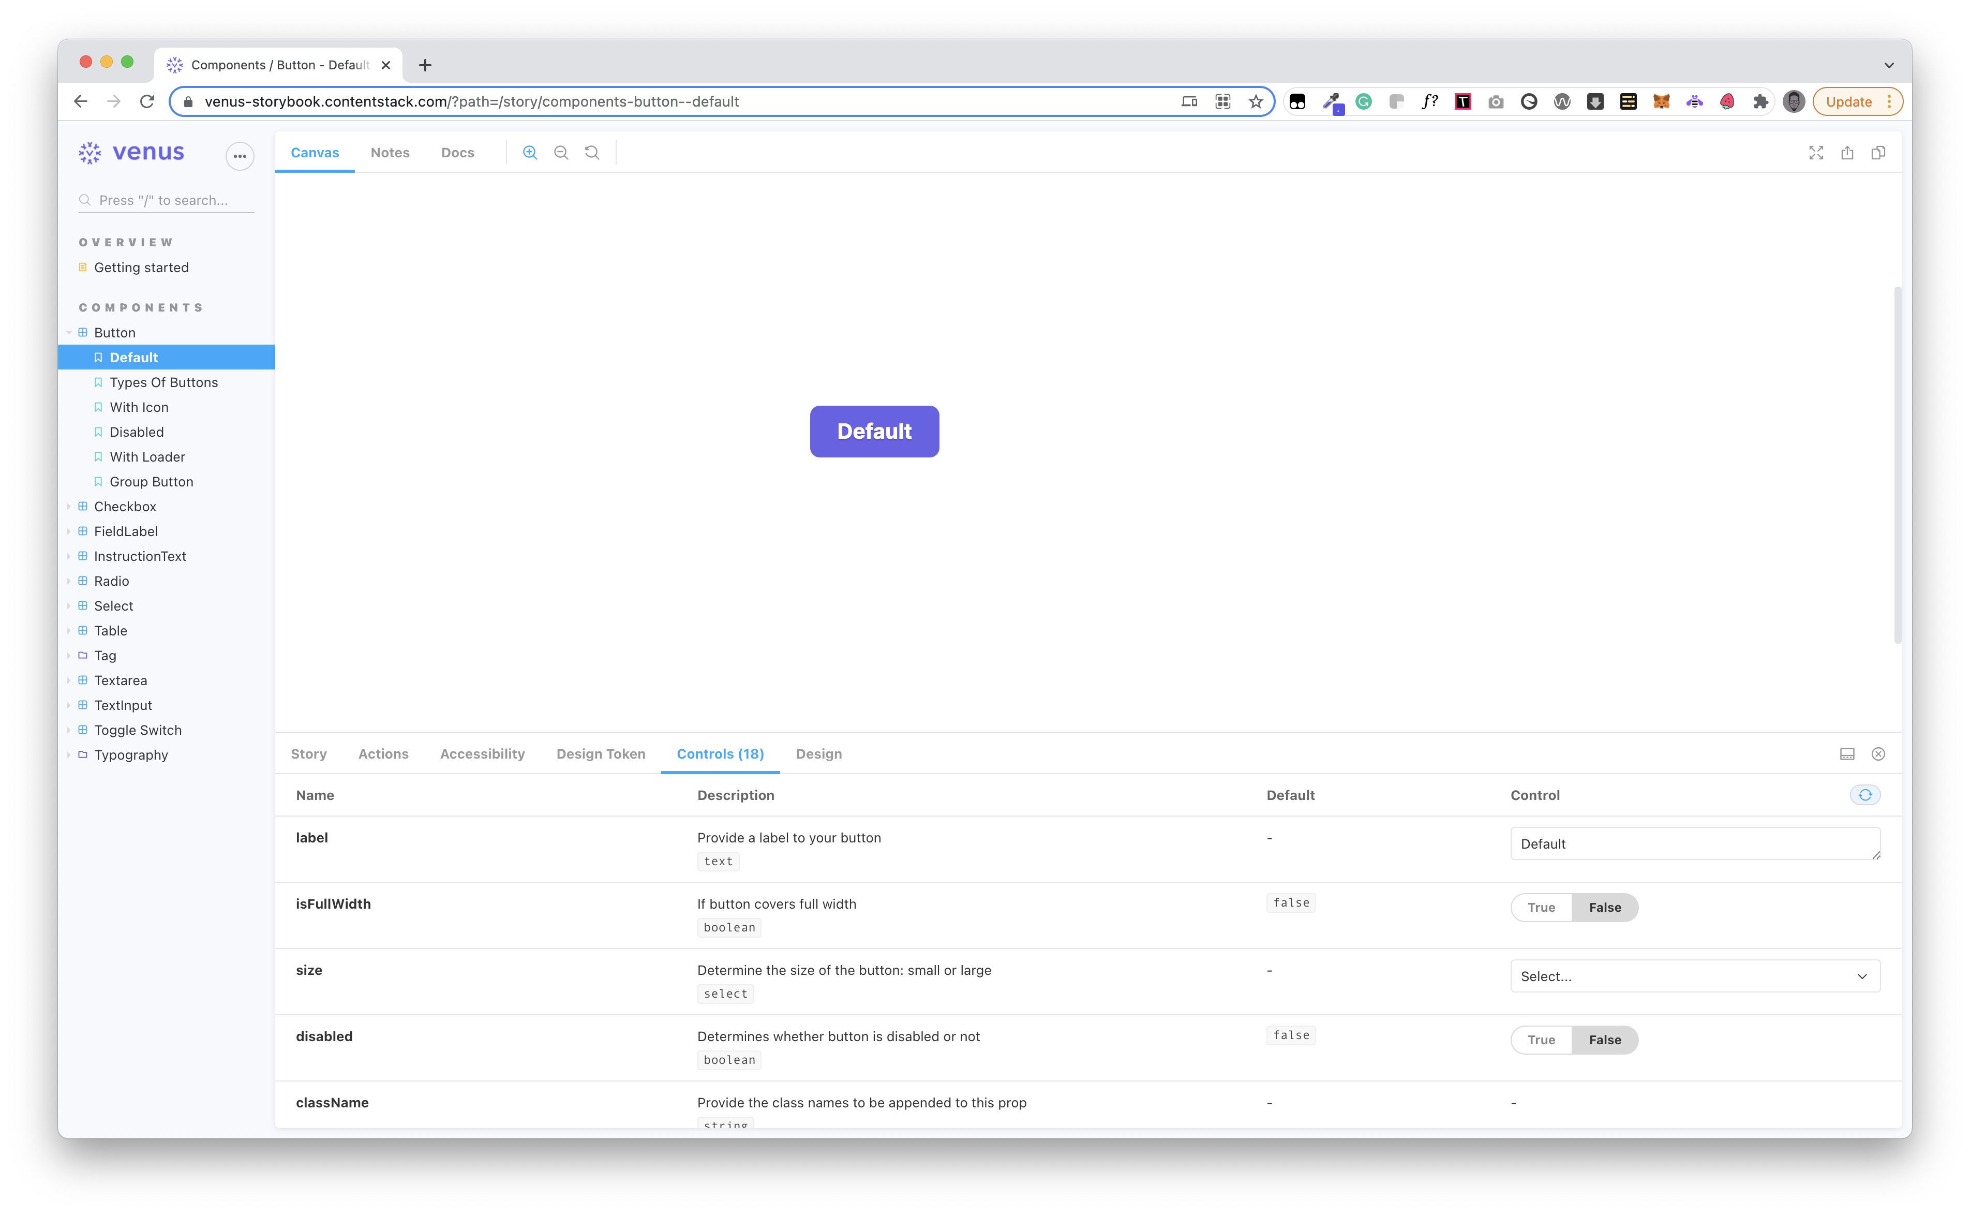
Task: Open the Extensions puzzle icon
Action: pyautogui.click(x=1760, y=101)
